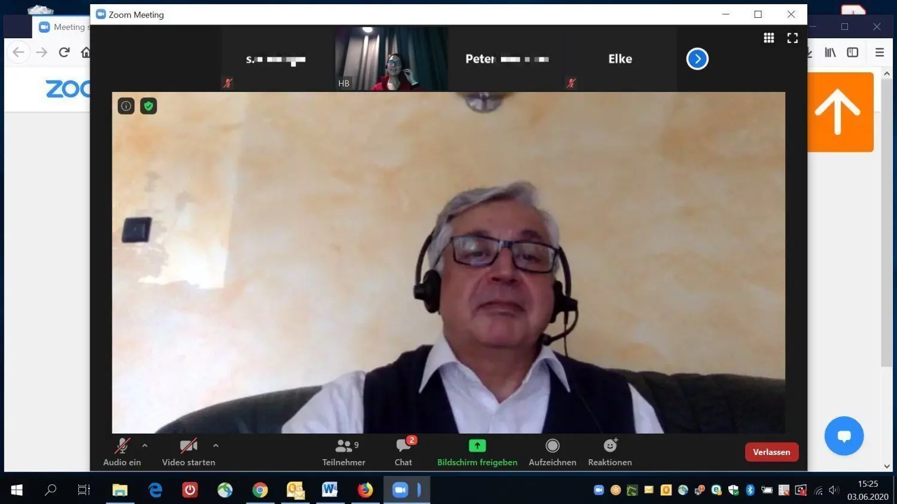Open the browser hamburger menu
This screenshot has height=504, width=897.
click(879, 53)
